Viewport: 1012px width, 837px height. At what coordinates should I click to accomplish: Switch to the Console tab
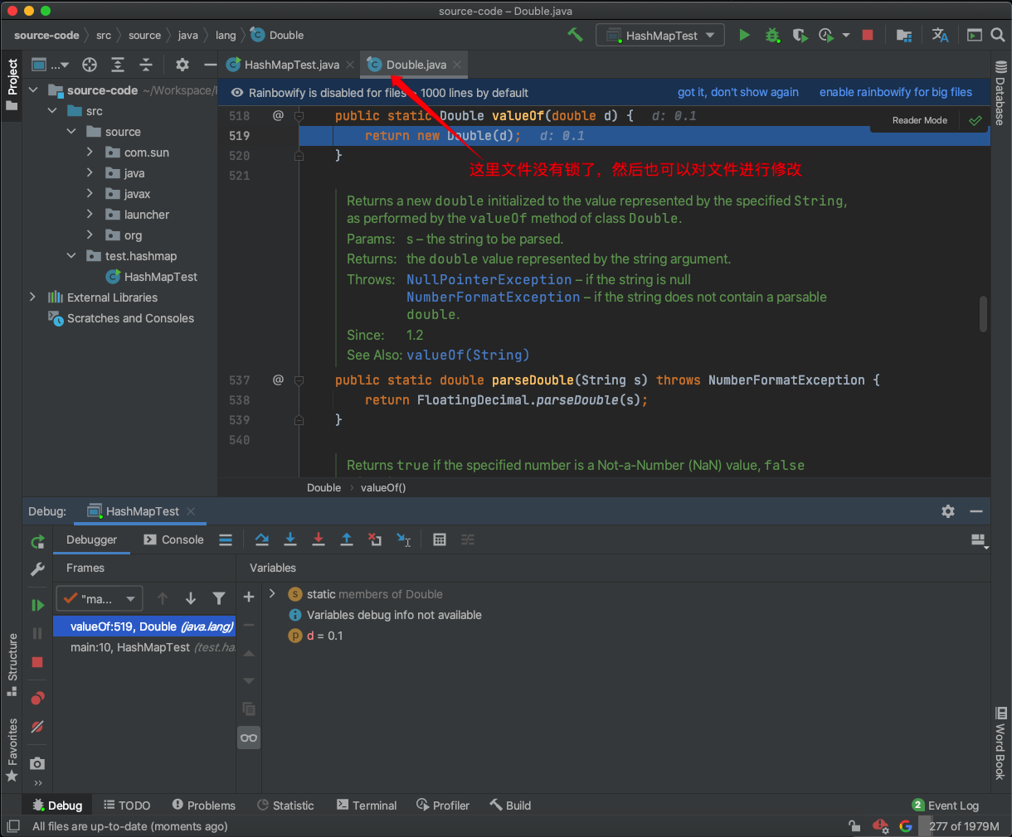coord(173,539)
